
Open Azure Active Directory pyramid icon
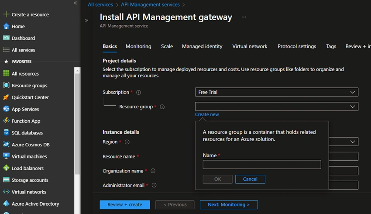(6, 204)
